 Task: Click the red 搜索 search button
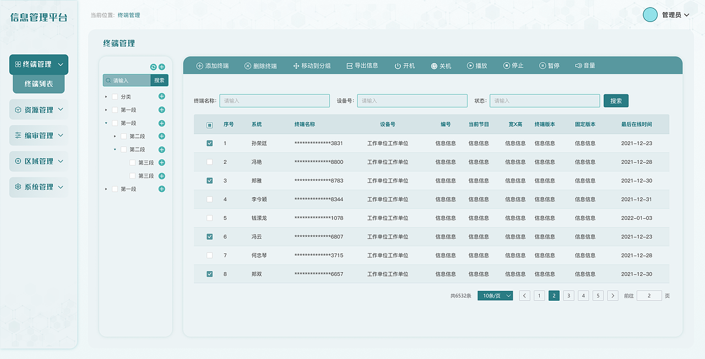point(616,101)
